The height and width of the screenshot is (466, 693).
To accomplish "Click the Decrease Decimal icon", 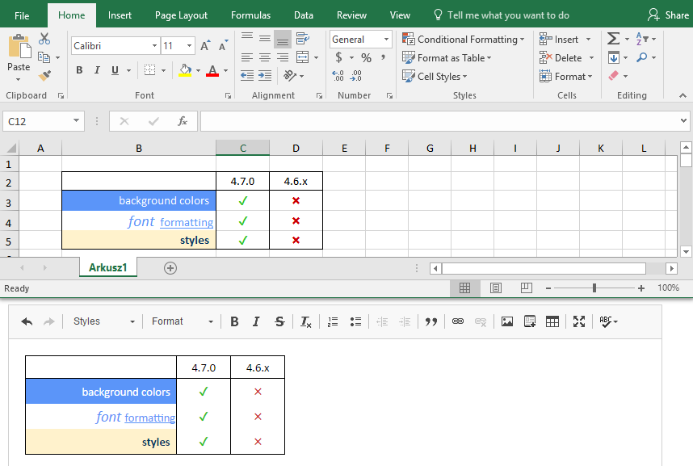I will (355, 76).
